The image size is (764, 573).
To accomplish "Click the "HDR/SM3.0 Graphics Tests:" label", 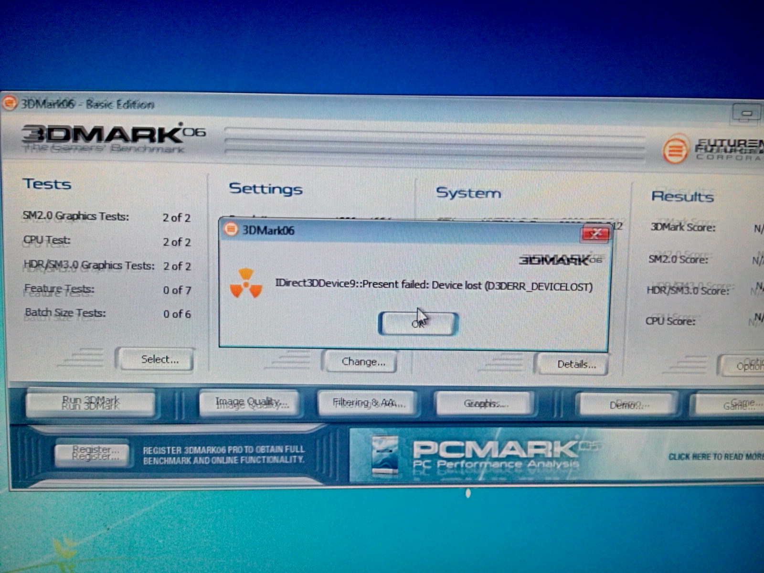I will (89, 265).
